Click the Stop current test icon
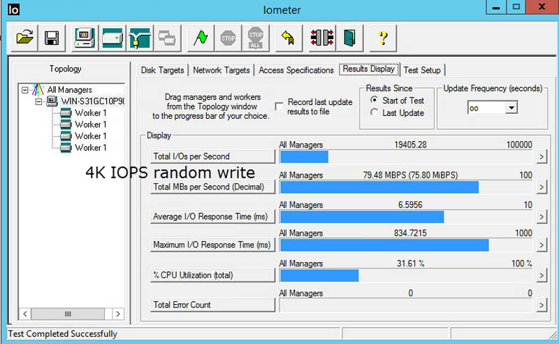The height and width of the screenshot is (344, 559). (x=228, y=38)
